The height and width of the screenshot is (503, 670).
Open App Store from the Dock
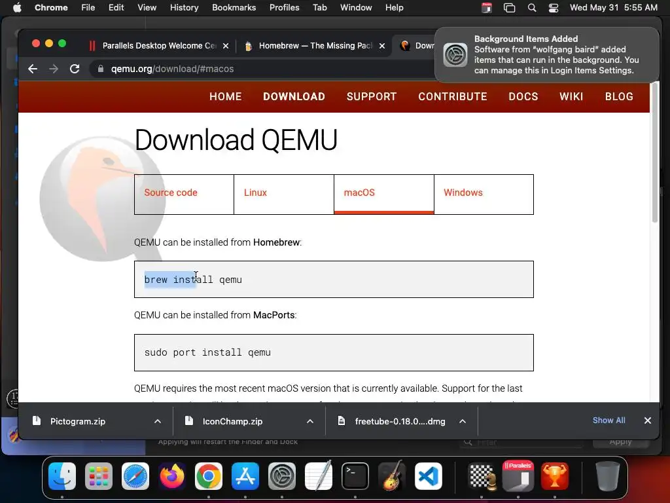[x=245, y=476]
